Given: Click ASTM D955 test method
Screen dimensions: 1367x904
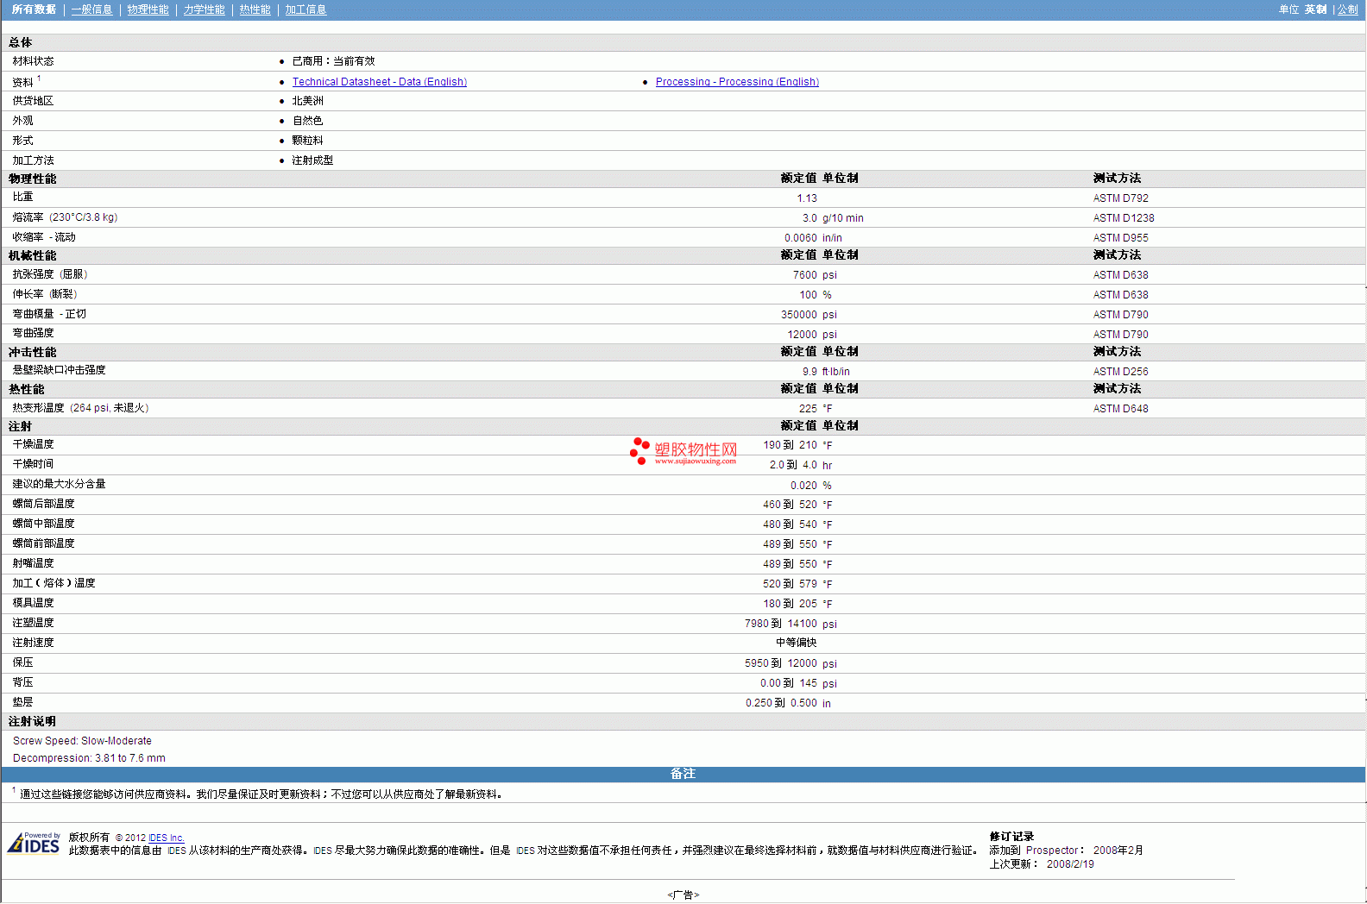Looking at the screenshot, I should (x=1120, y=238).
